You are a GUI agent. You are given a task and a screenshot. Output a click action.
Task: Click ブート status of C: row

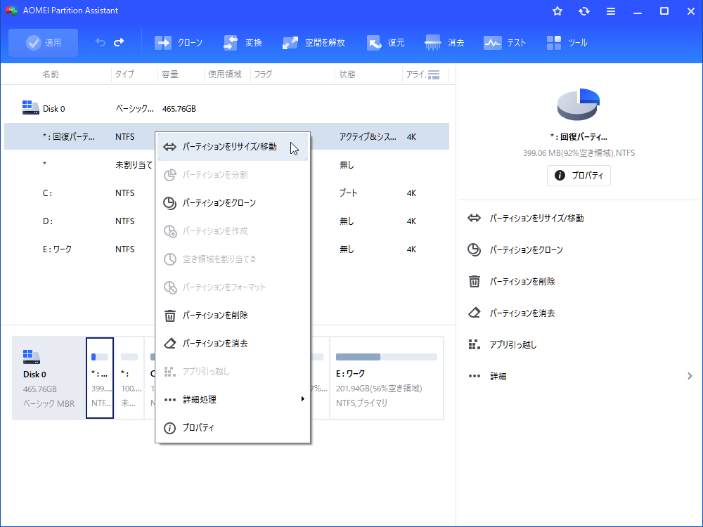pos(349,193)
